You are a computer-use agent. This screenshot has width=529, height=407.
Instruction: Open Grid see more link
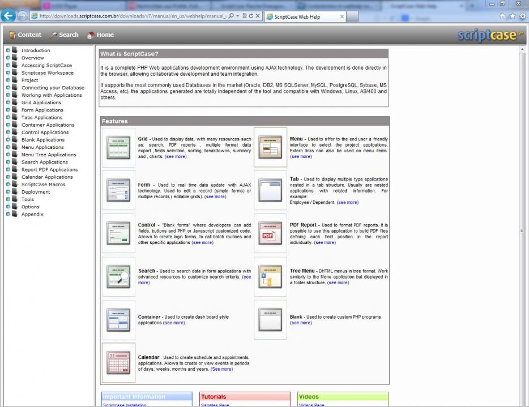tap(176, 156)
